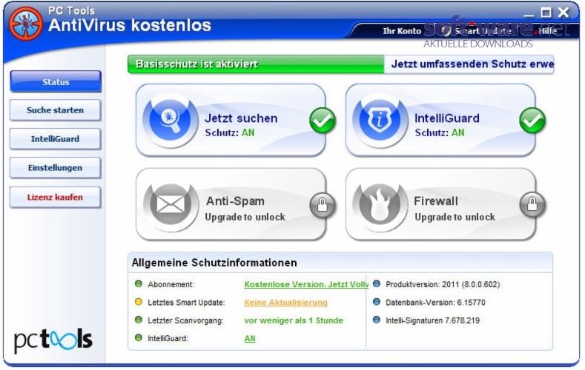Click green checkmark beside Jetzt suchen
This screenshot has height=370, width=585.
point(323,120)
